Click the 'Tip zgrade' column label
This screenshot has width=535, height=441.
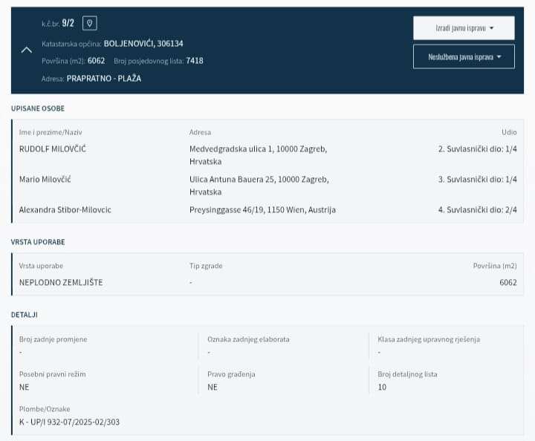[x=206, y=266]
